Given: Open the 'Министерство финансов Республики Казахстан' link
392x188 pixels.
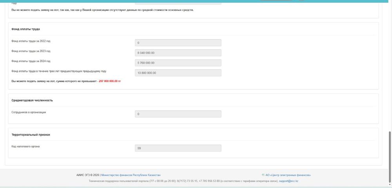Looking at the screenshot, I should pyautogui.click(x=131, y=175).
